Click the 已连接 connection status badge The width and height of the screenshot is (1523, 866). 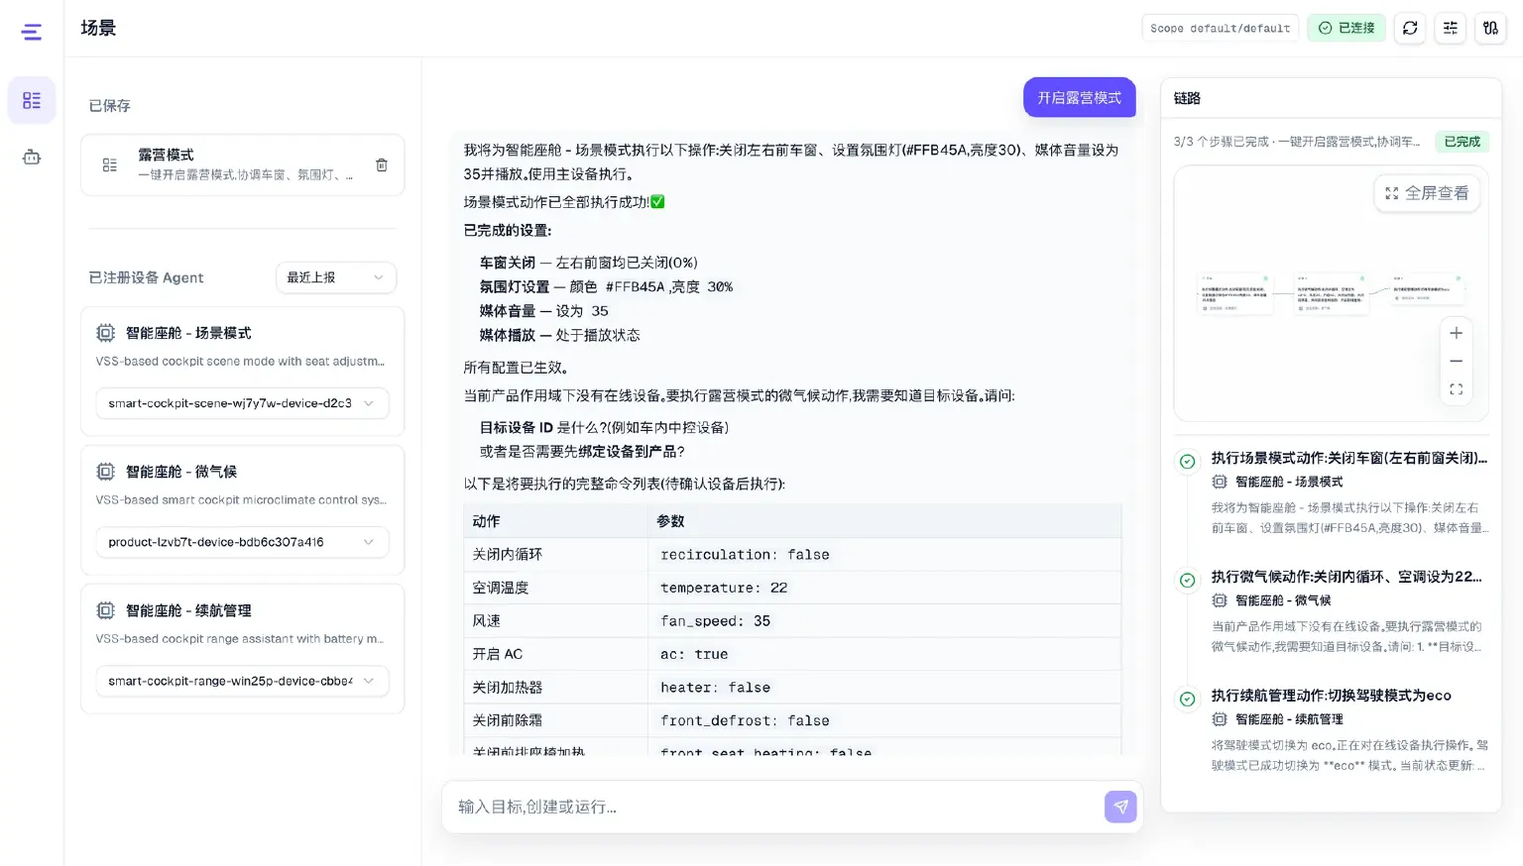click(1346, 28)
